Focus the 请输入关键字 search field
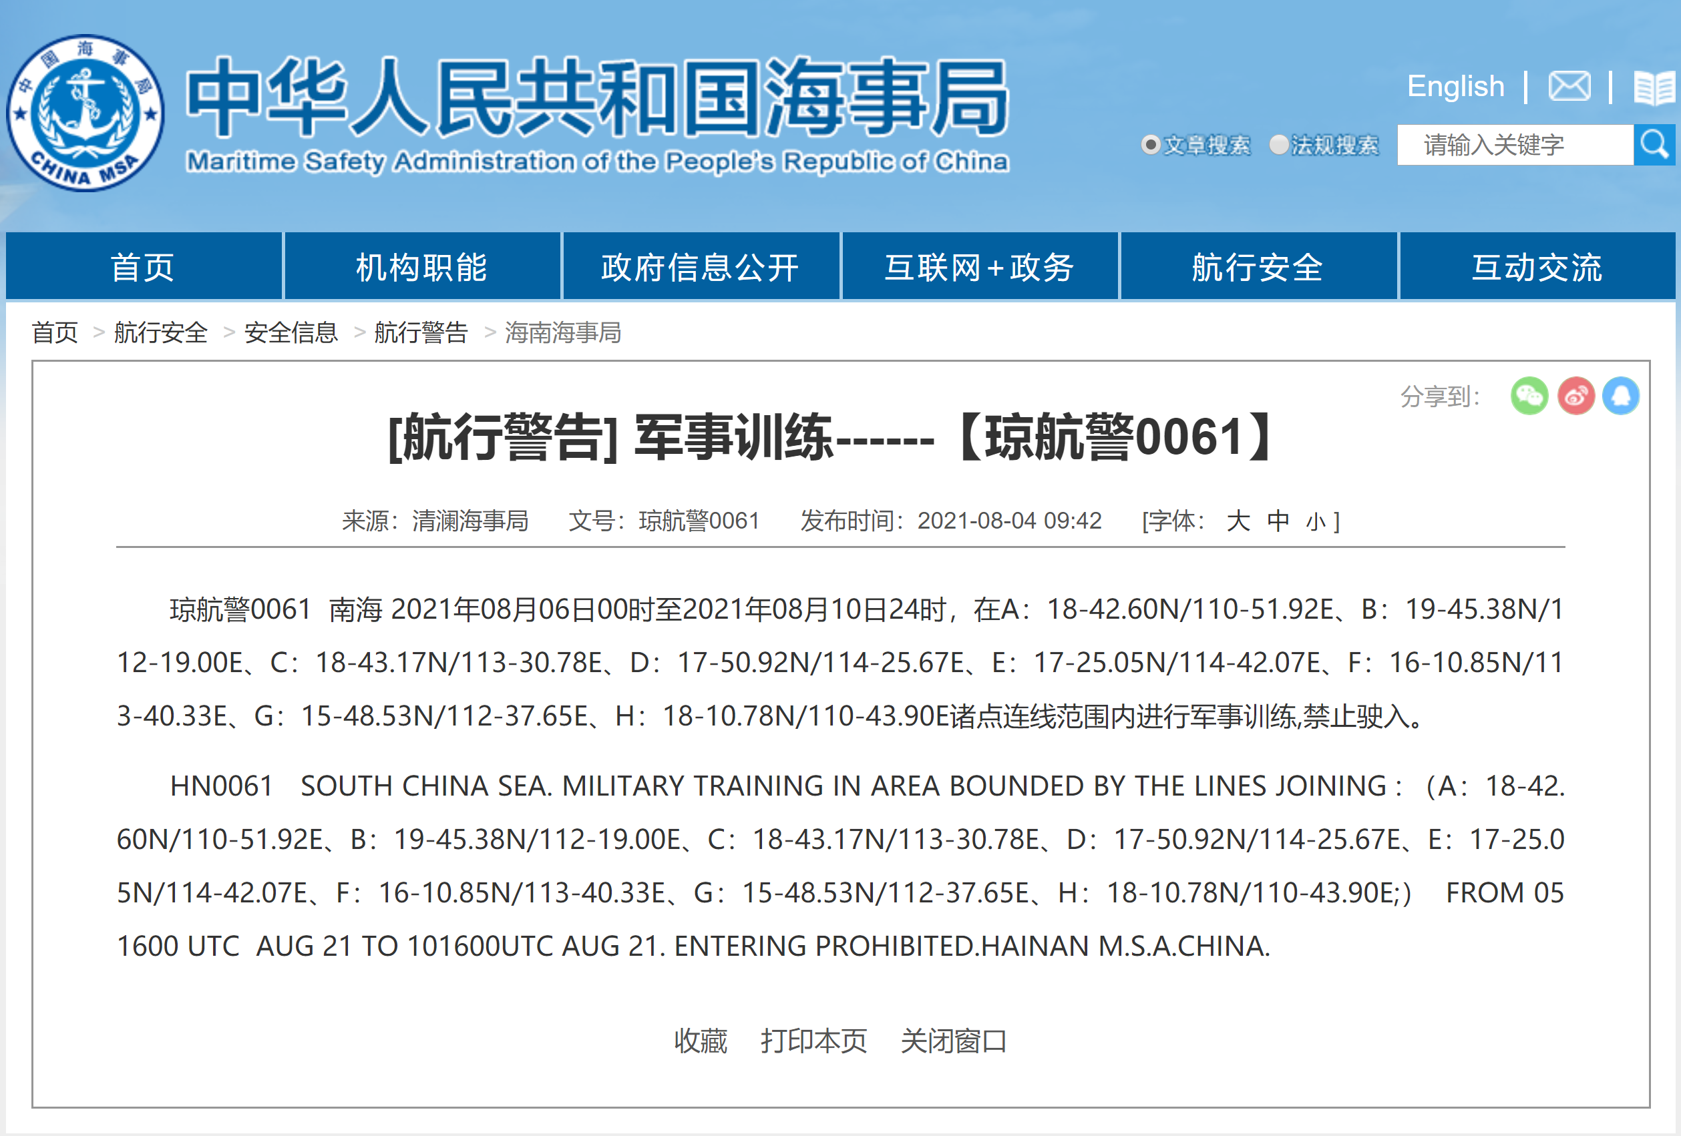This screenshot has height=1136, width=1681. click(x=1514, y=145)
